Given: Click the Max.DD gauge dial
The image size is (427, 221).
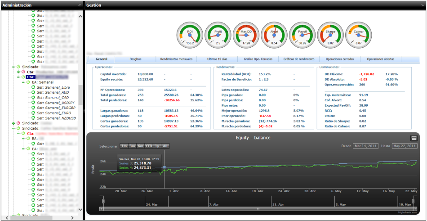Looking at the screenshot, I should click(246, 35).
